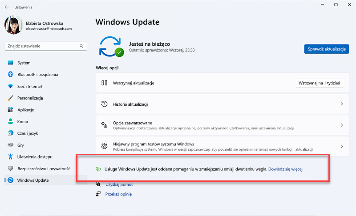Click the Windows Update sidebar sync icon
Viewport: 356px width, 216px height.
[10, 180]
